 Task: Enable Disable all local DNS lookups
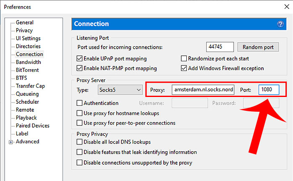(80, 142)
